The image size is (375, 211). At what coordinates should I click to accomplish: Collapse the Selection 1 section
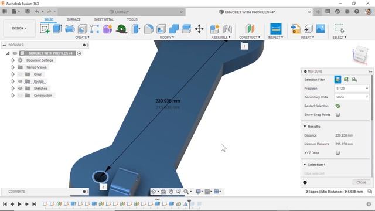point(305,165)
